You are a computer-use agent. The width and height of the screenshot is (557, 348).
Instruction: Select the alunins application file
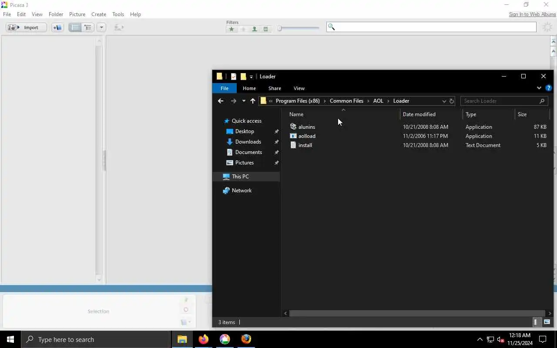(306, 127)
